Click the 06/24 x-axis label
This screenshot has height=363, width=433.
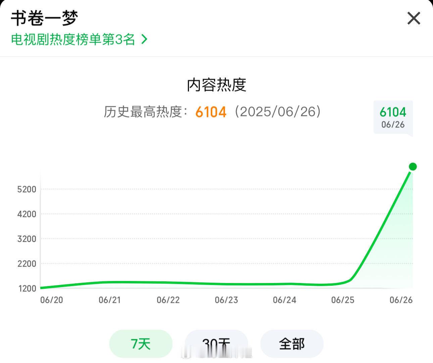point(285,300)
